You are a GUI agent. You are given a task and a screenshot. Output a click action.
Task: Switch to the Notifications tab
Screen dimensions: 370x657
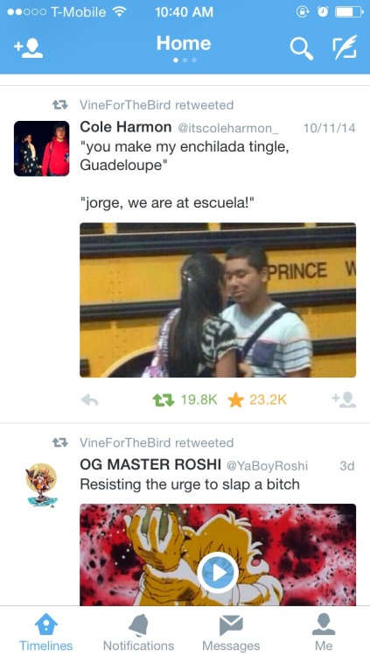pyautogui.click(x=138, y=632)
